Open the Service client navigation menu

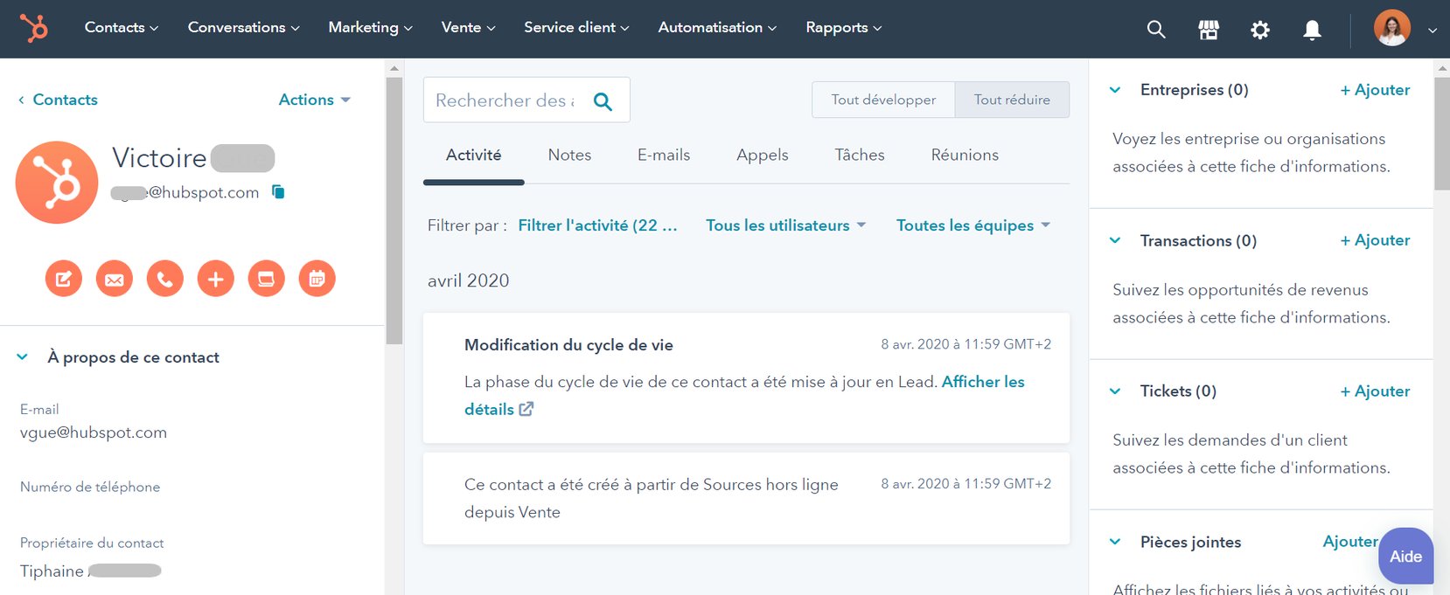click(x=576, y=27)
